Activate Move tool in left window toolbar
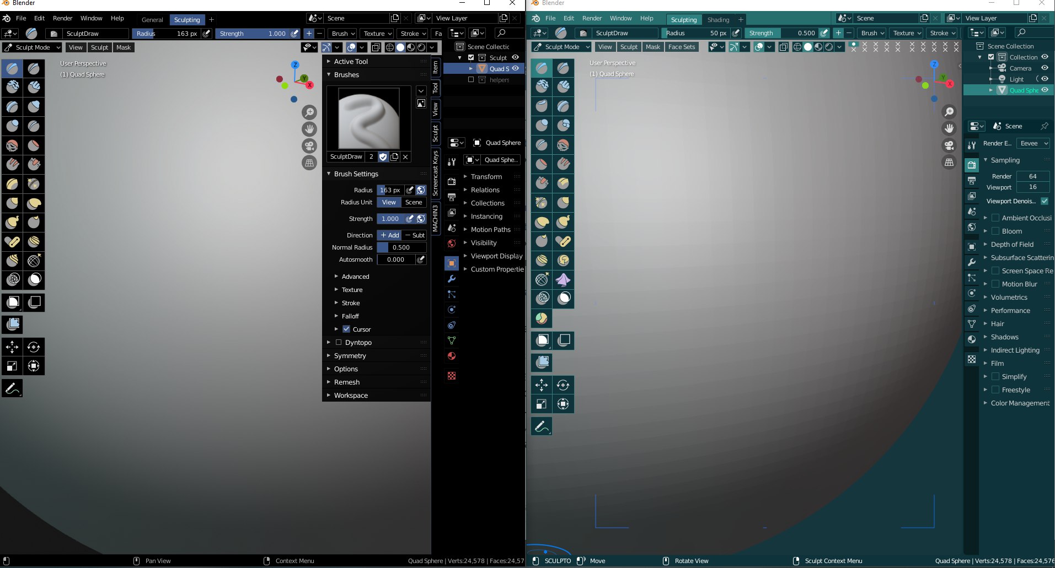Screen dimensions: 1055x568 pos(12,347)
